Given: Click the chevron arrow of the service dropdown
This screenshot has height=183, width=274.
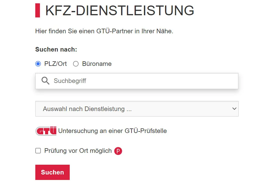Looking at the screenshot, I should (234, 109).
